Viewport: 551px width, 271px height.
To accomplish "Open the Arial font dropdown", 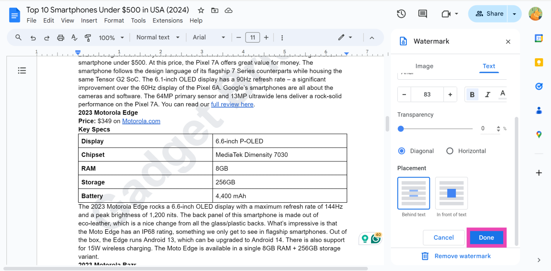I will [x=209, y=38].
